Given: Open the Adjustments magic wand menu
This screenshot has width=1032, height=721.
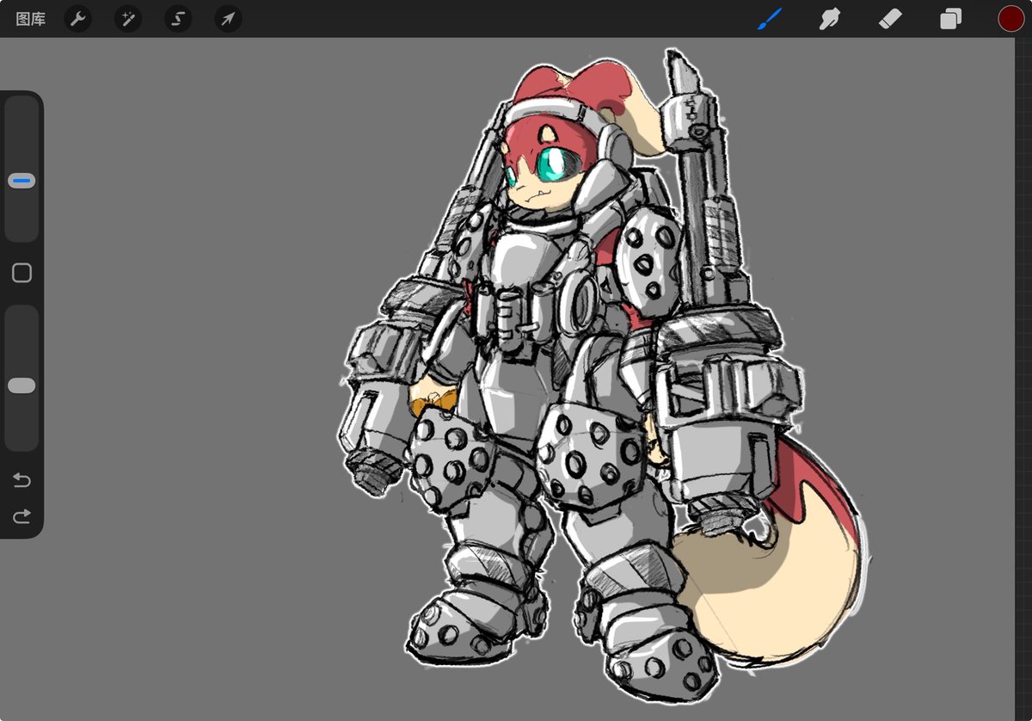Looking at the screenshot, I should click(128, 19).
